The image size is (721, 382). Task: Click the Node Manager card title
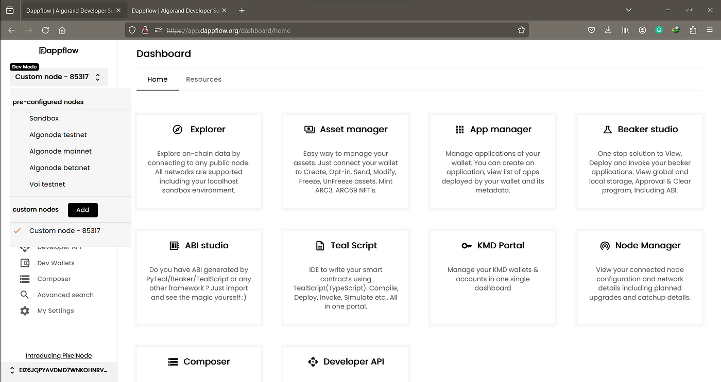[x=648, y=246]
